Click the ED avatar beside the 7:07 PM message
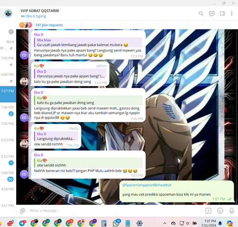This screenshot has width=238, height=227. (24, 174)
